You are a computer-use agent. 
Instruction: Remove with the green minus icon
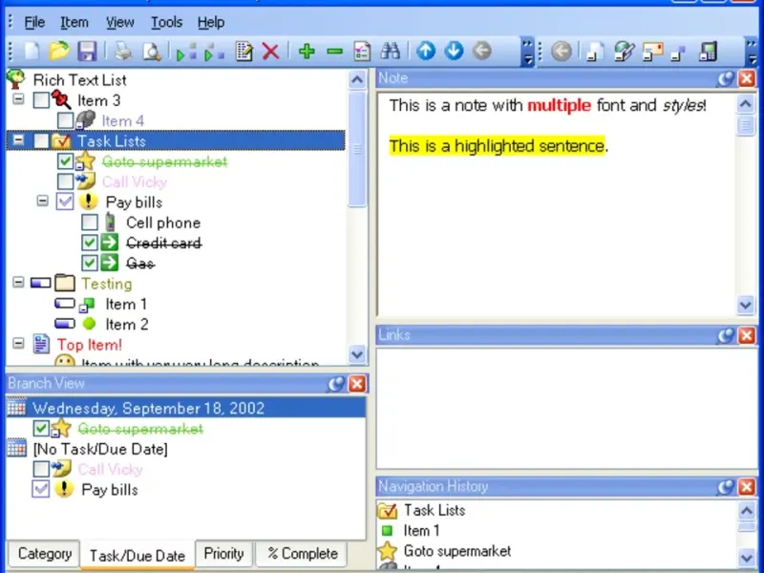pyautogui.click(x=334, y=52)
